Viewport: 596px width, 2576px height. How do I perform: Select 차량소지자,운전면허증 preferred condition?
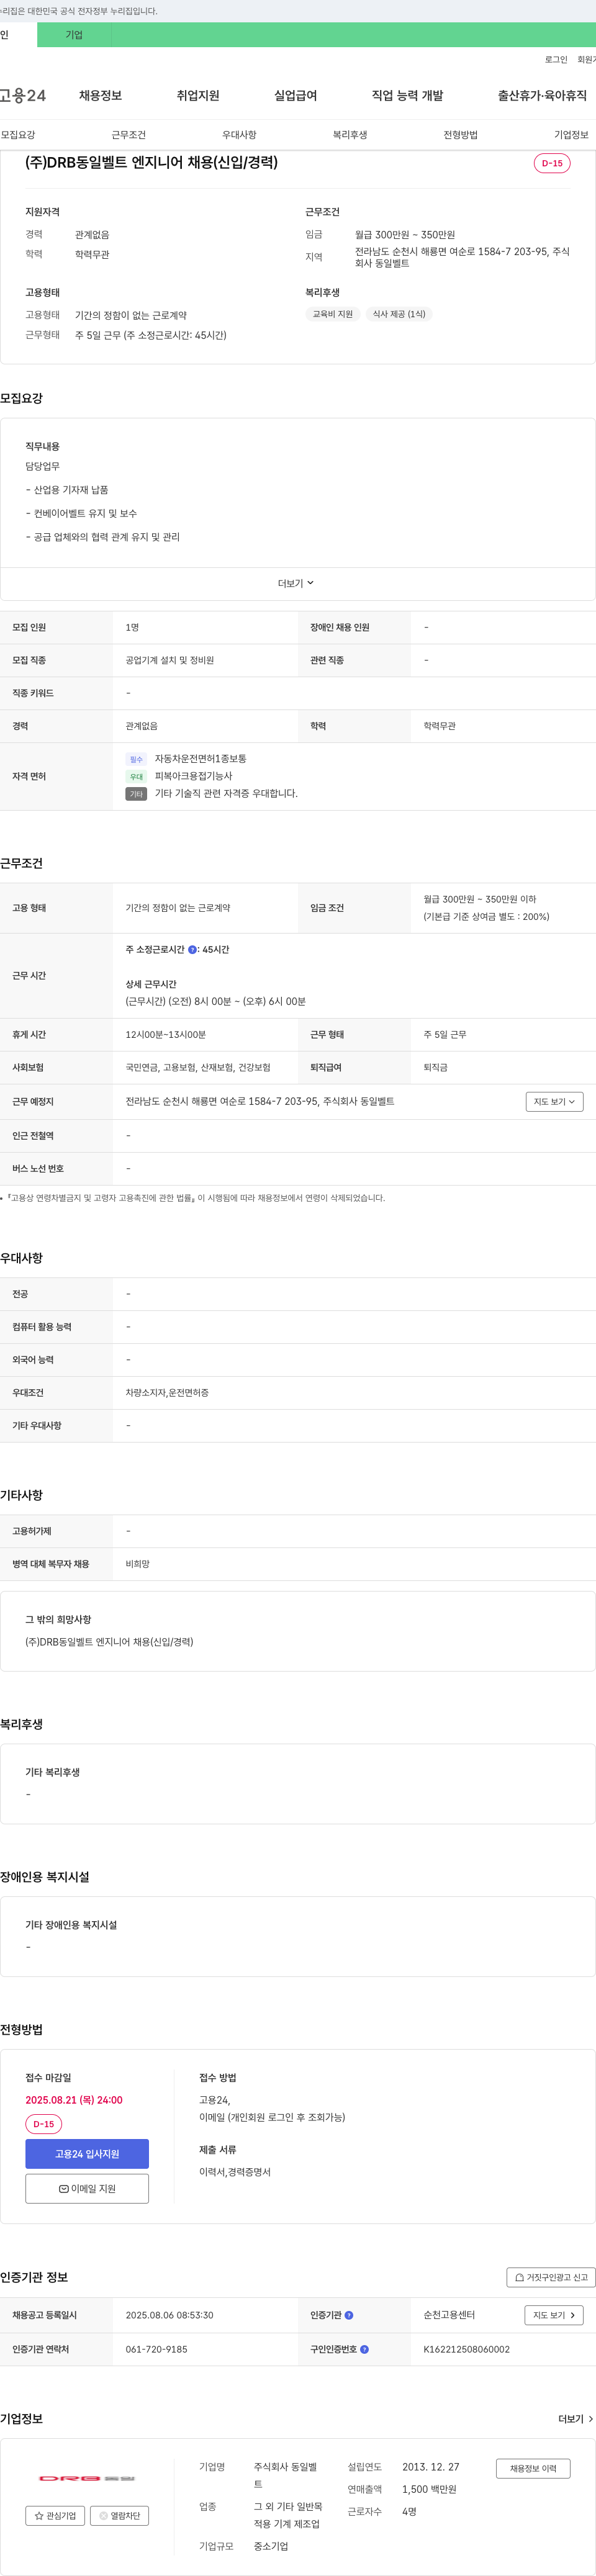[x=167, y=1393]
